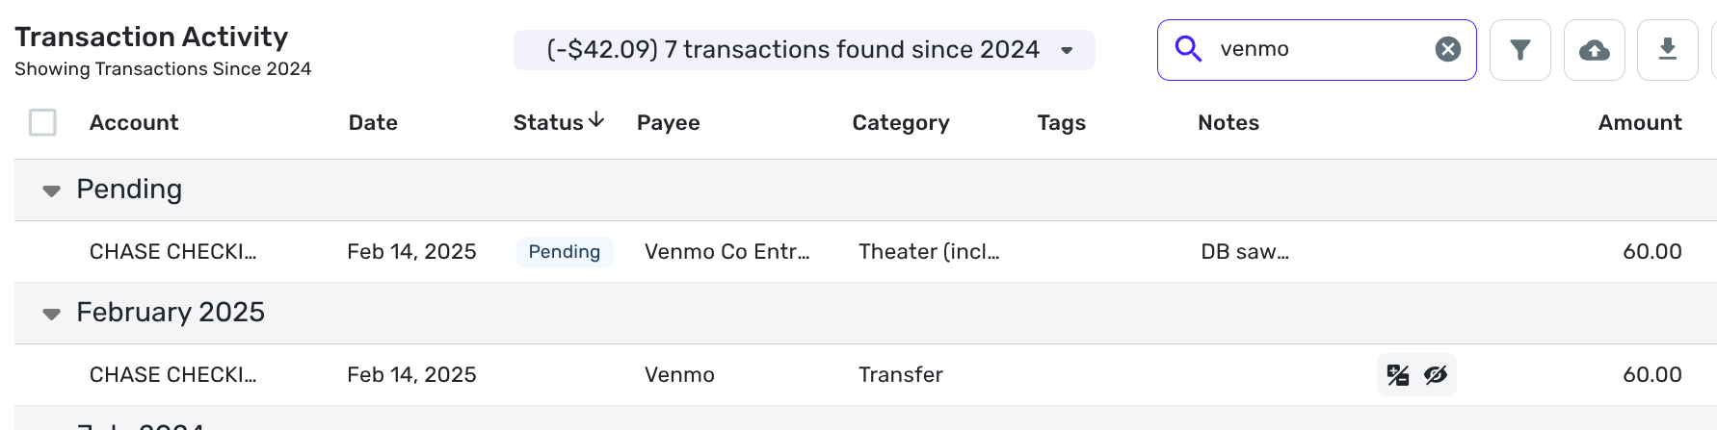
Task: Click the cloud upload icon
Action: pyautogui.click(x=1594, y=50)
